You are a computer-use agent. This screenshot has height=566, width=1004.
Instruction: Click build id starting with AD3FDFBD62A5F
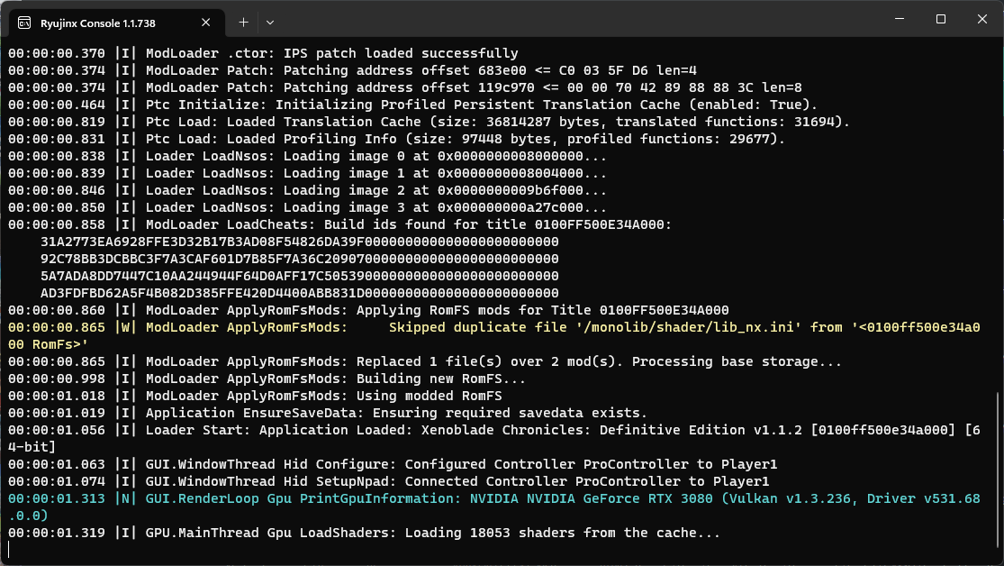pos(300,293)
